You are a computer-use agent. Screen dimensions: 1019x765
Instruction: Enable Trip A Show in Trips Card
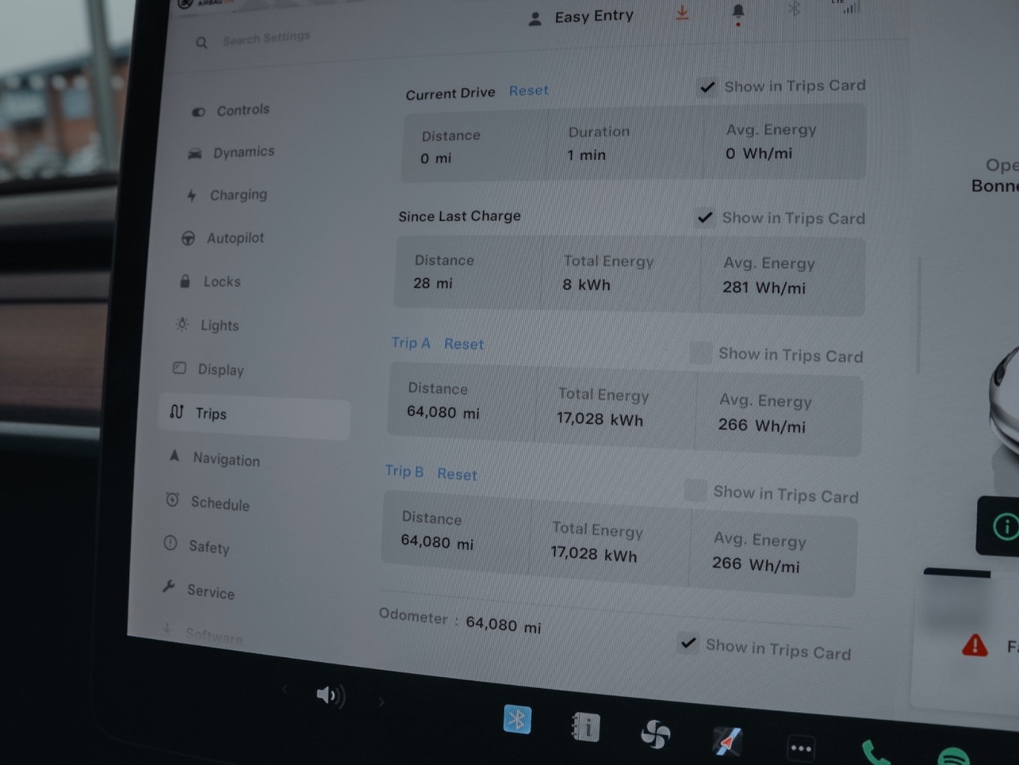pyautogui.click(x=700, y=353)
